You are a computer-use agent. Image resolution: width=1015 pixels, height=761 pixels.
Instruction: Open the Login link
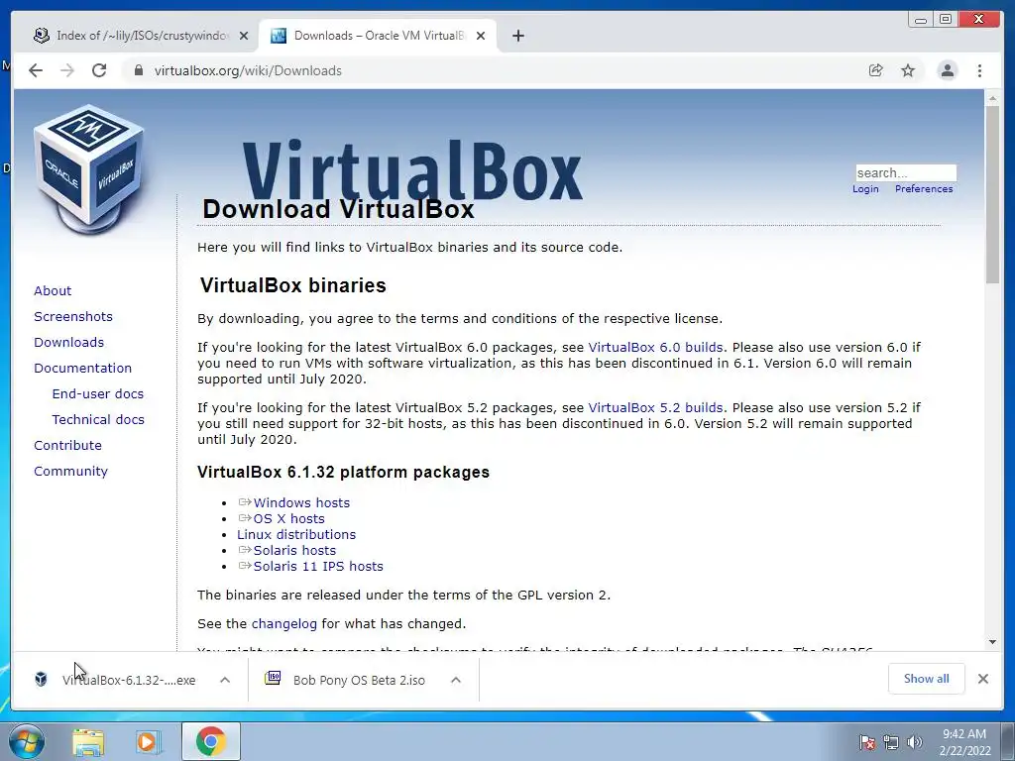[865, 189]
